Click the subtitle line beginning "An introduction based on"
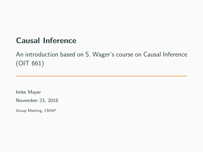 (101, 55)
